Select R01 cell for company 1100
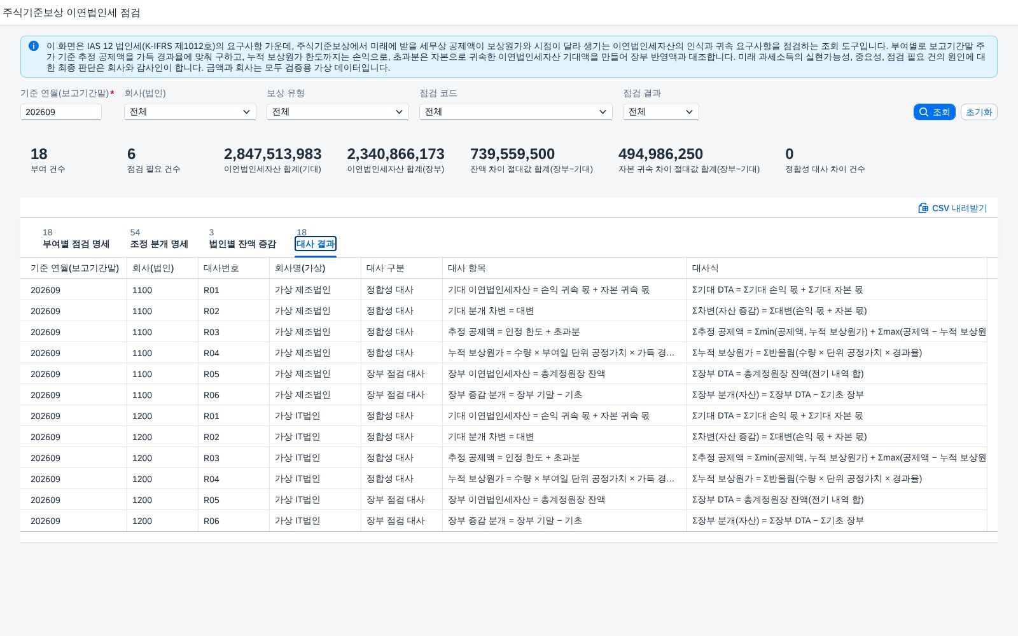Screen dimensions: 1018x636 [x=234, y=290]
